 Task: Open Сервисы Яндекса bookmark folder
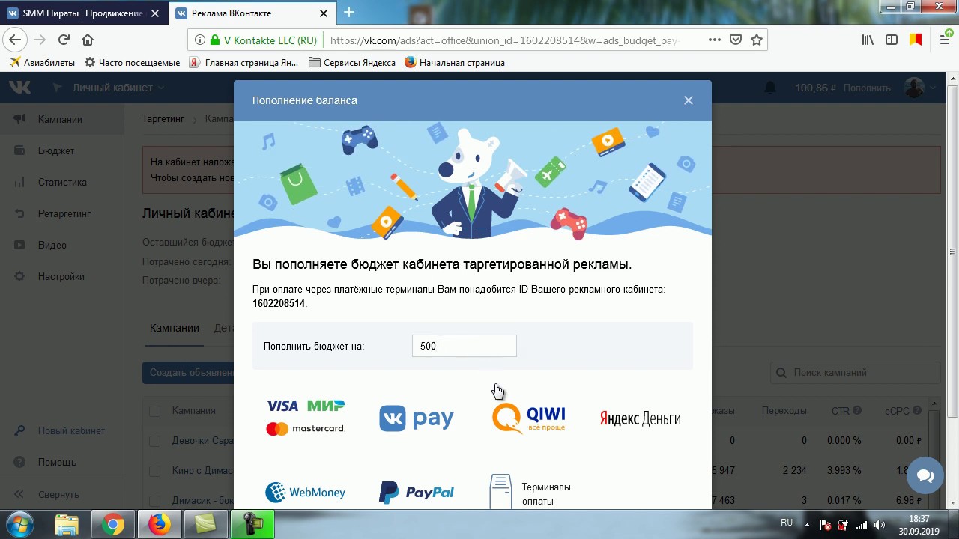pos(352,63)
